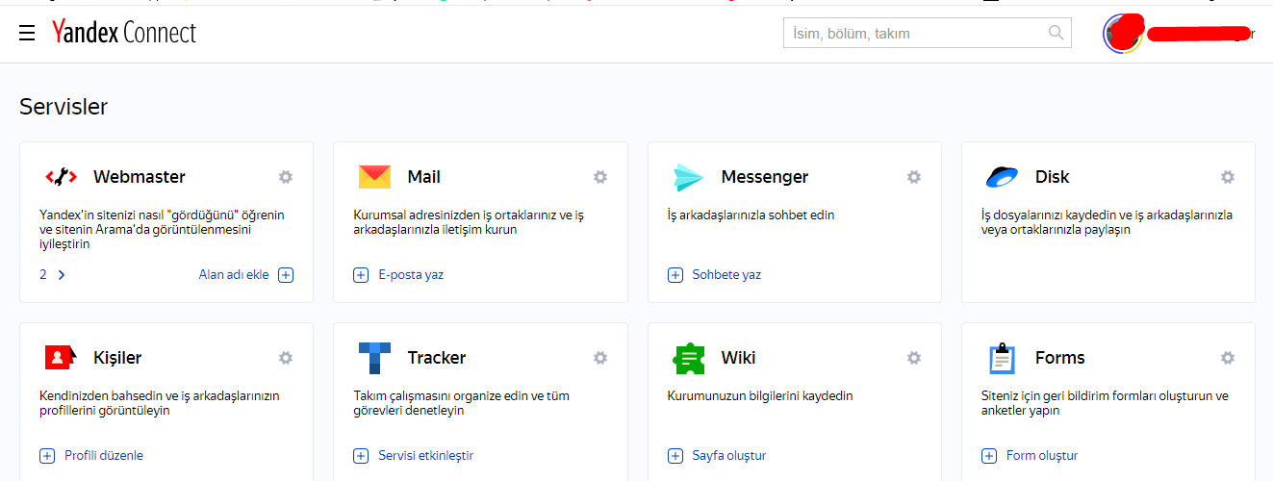The height and width of the screenshot is (481, 1273).
Task: Click the Yandex Connect logo
Action: pyautogui.click(x=124, y=33)
